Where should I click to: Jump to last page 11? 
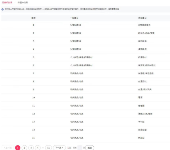pyautogui.click(x=49, y=148)
